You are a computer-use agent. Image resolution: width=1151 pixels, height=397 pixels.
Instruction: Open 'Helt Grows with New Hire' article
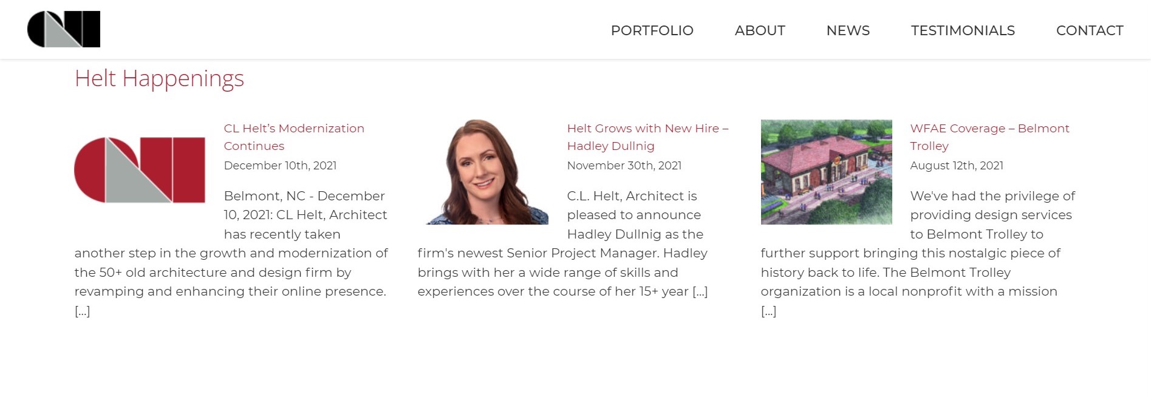[647, 137]
